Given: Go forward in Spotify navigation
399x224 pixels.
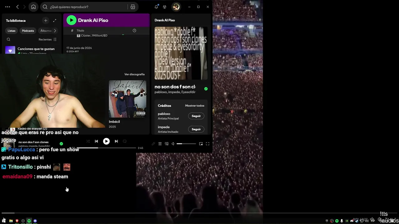Looking at the screenshot, I should [24, 7].
